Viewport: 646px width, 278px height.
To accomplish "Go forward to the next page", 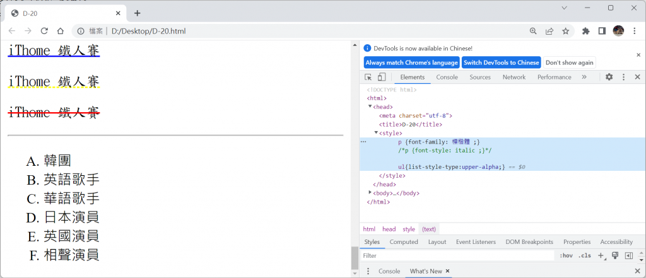I will point(28,31).
